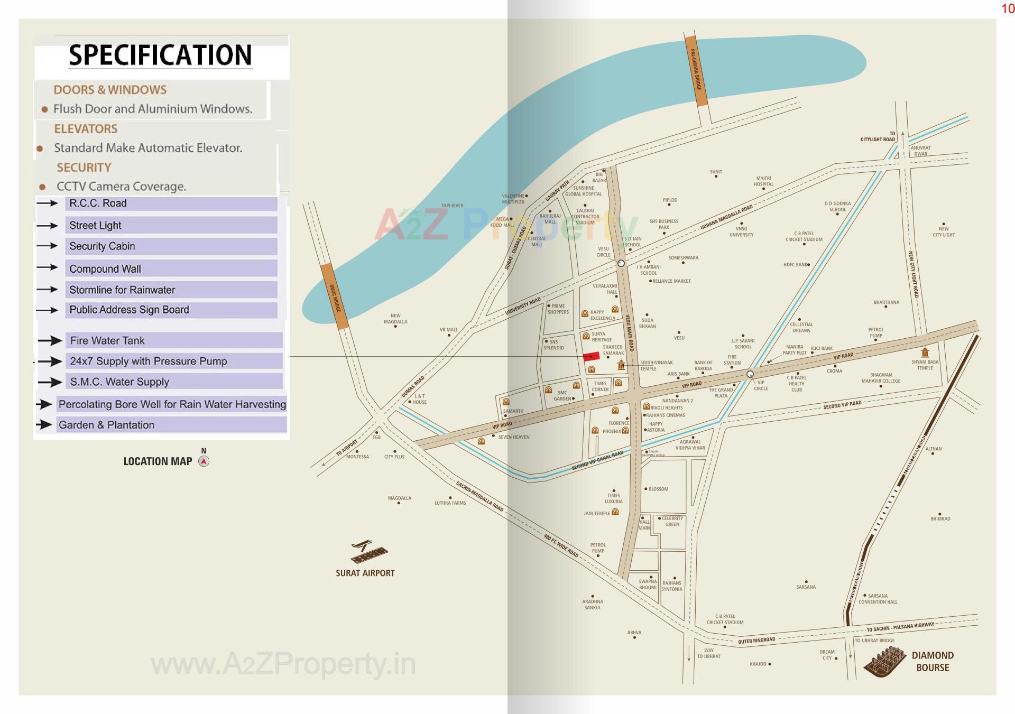The width and height of the screenshot is (1015, 714).
Task: Select the SECURITY section heading
Action: click(85, 168)
